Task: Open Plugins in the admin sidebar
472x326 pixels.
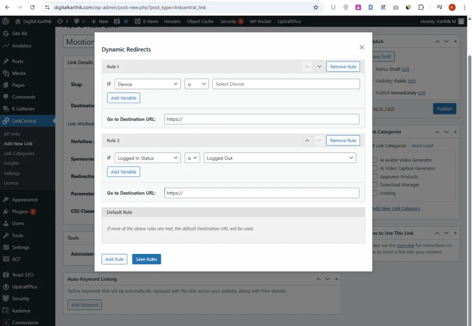Action: [20, 211]
